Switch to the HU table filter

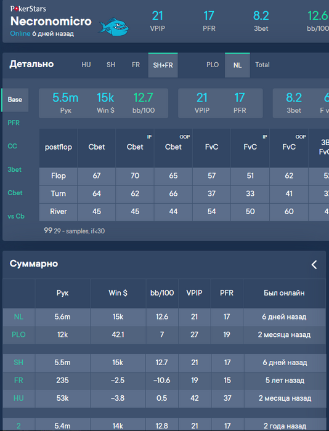(x=86, y=65)
